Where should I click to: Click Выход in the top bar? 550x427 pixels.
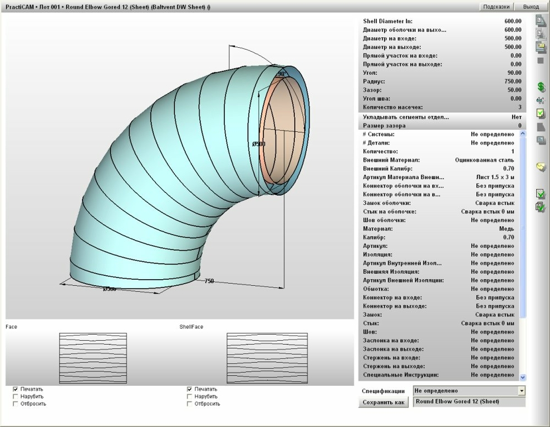coord(531,7)
